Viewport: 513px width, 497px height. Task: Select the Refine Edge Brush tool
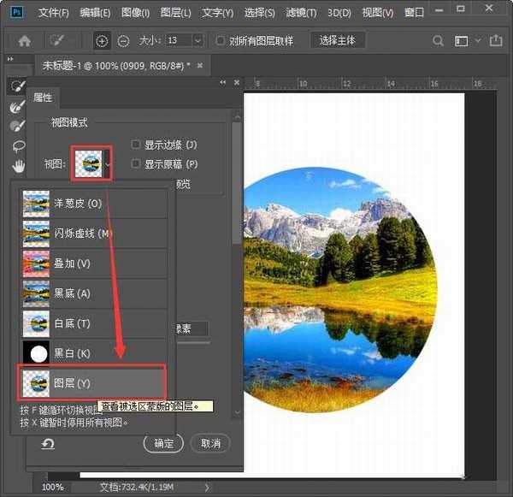pos(16,107)
